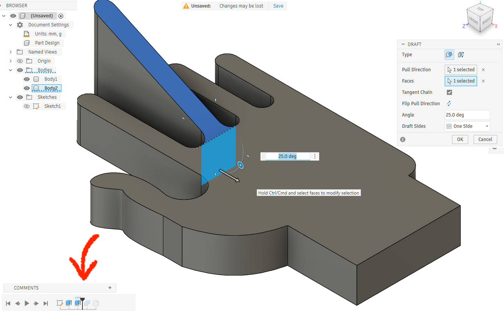
Task: Collapse the Sketches node
Action: 11,97
